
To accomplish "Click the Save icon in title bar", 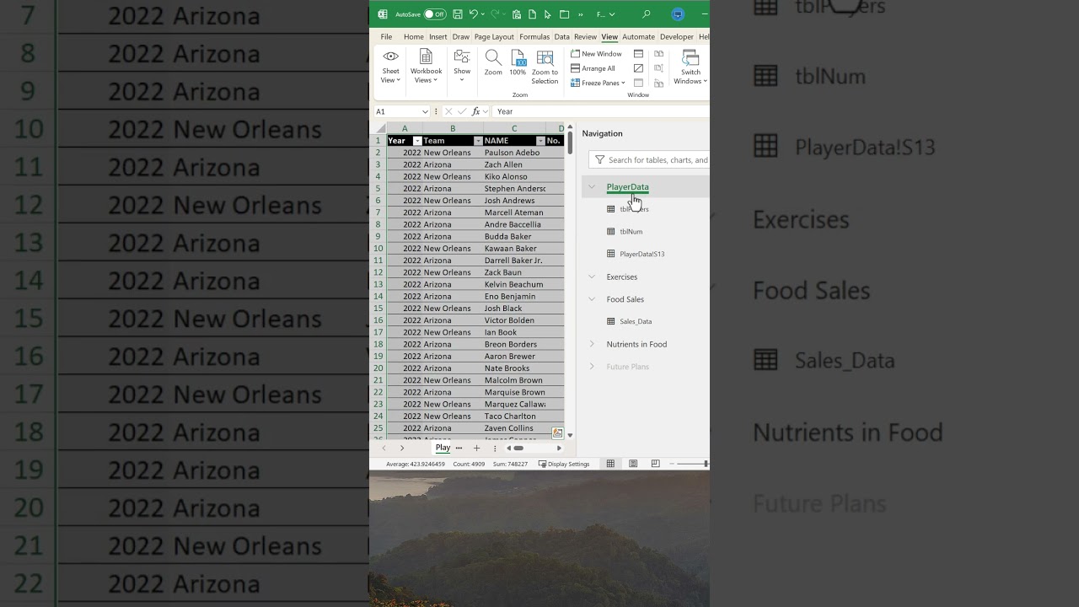I will [458, 14].
